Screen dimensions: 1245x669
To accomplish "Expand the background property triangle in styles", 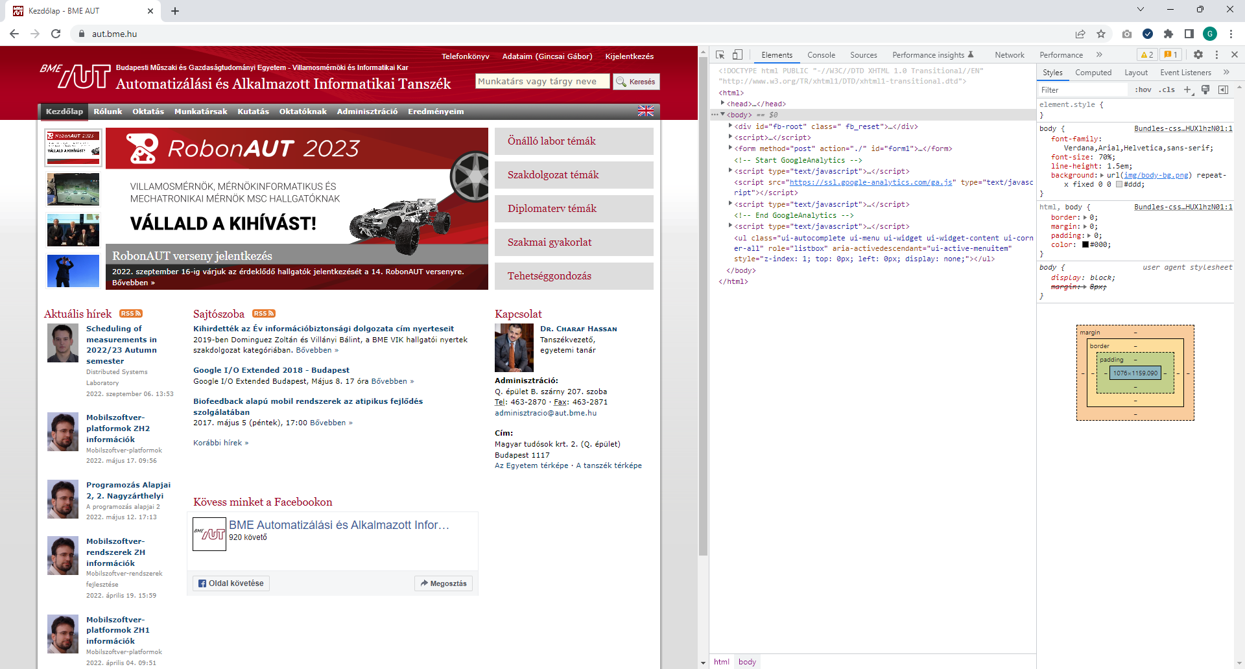I will (x=1102, y=175).
